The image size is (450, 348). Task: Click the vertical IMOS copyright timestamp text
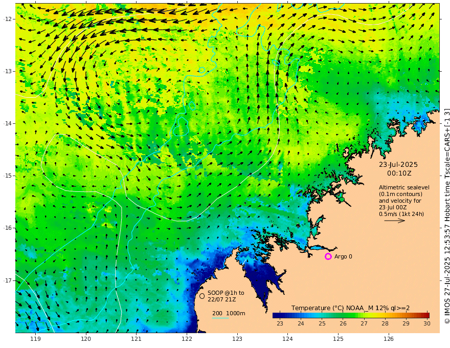(x=446, y=216)
